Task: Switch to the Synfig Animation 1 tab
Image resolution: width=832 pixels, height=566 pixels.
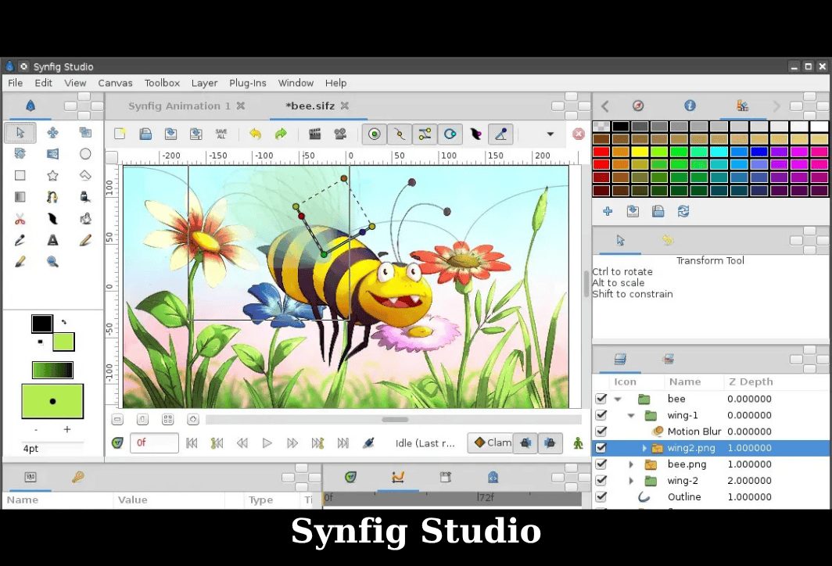Action: (179, 106)
